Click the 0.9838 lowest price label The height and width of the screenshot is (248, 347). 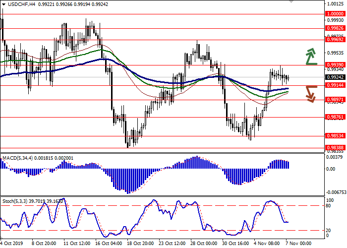pyautogui.click(x=335, y=147)
